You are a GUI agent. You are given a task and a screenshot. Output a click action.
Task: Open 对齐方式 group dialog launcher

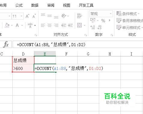click(x=86, y=35)
